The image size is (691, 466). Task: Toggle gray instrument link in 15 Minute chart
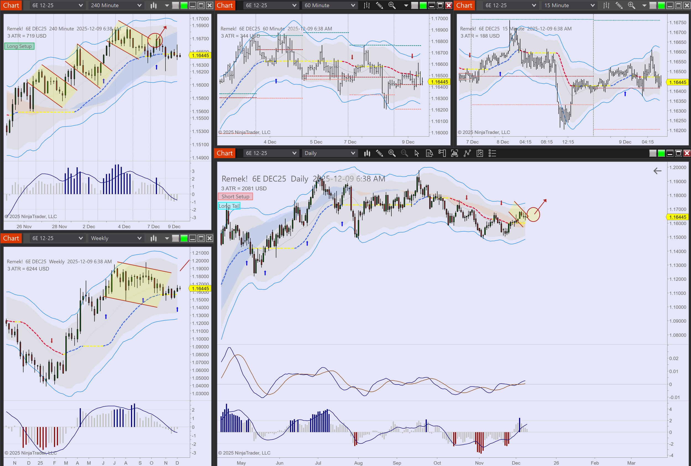click(x=653, y=5)
